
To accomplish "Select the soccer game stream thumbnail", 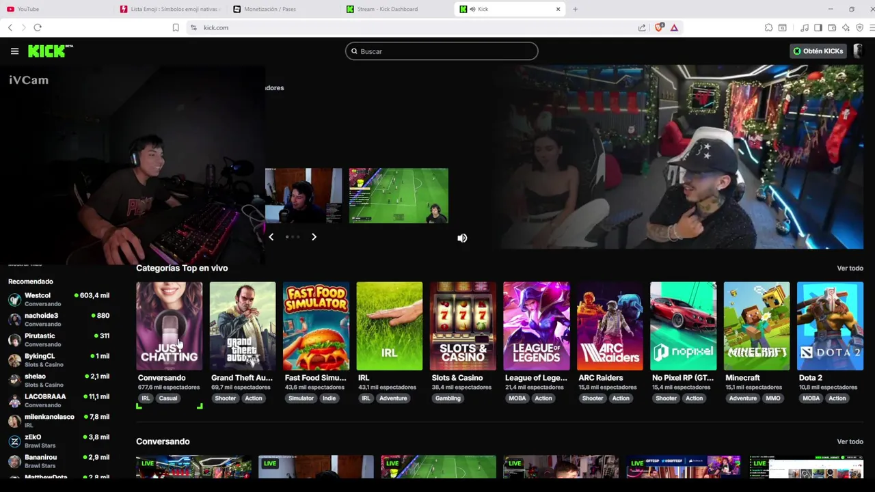I will (399, 195).
